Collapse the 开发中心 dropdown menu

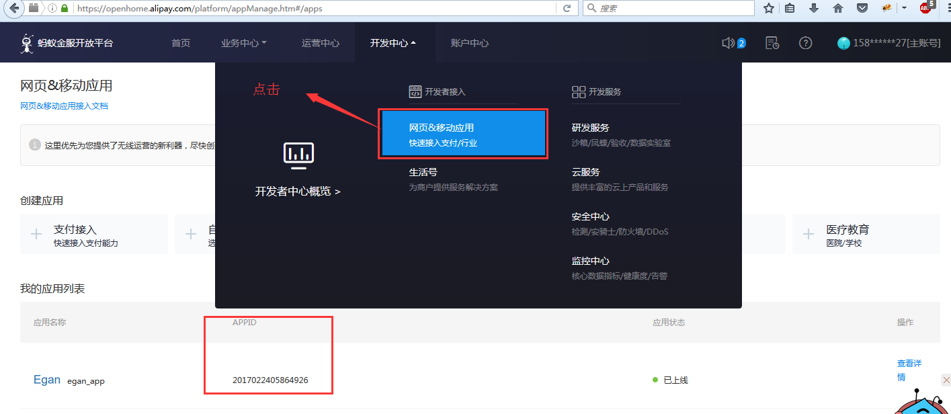point(393,43)
